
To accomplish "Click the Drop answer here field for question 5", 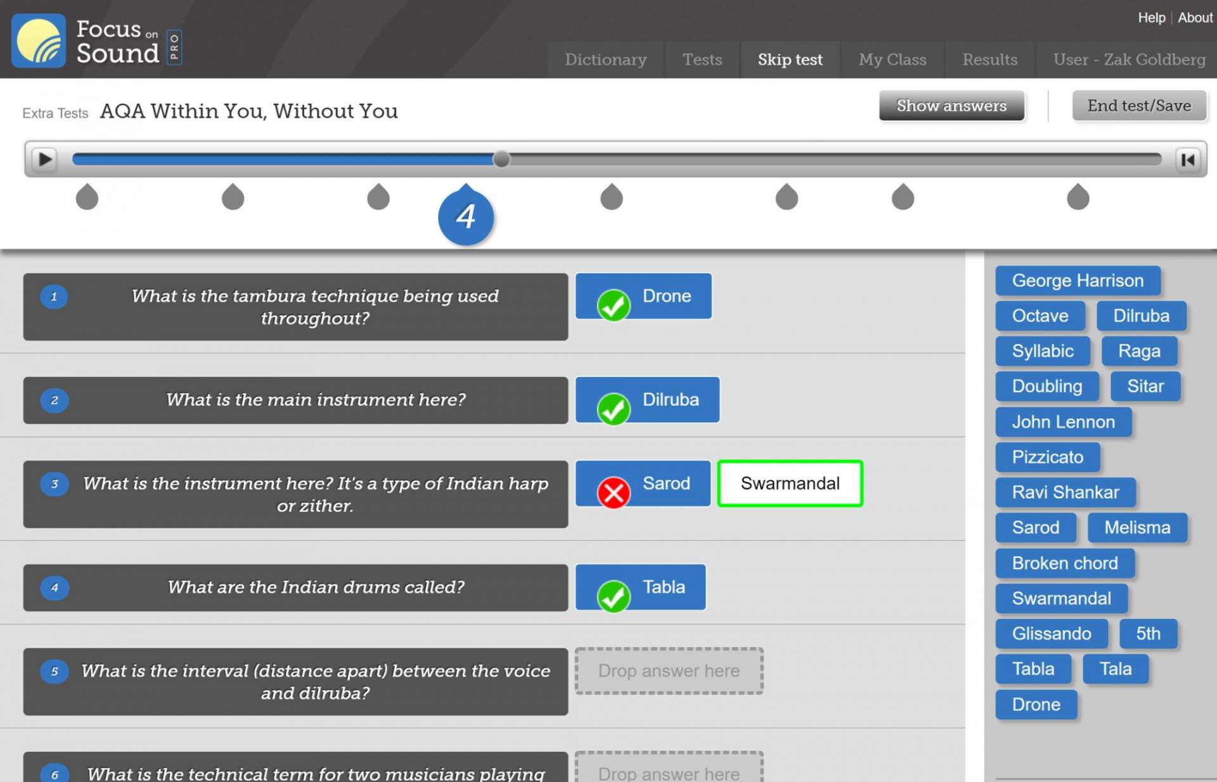I will tap(669, 670).
